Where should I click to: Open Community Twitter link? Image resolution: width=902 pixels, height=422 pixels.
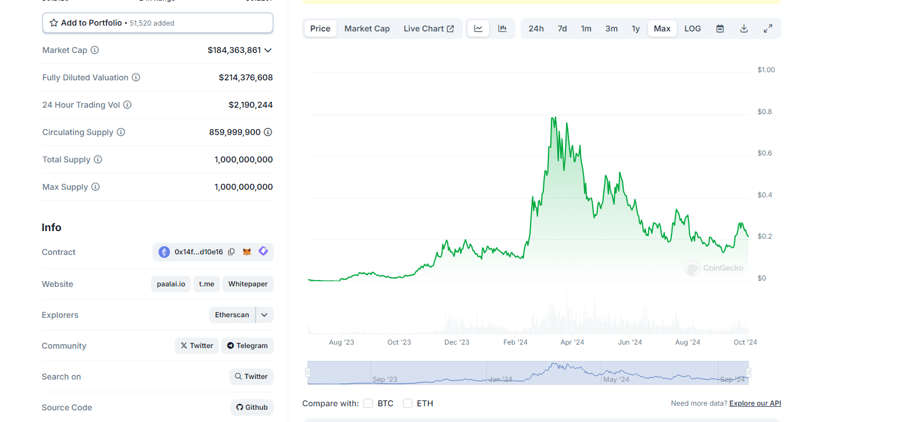coord(197,346)
